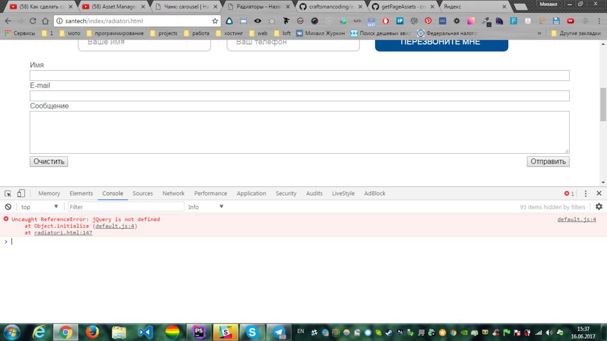
Task: Switch to the Network tab in DevTools
Action: (x=174, y=194)
